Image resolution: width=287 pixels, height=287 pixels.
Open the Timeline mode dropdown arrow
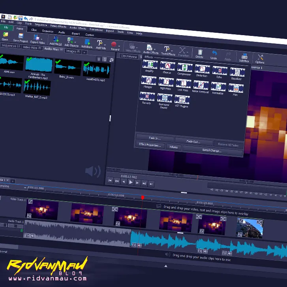coord(25,188)
